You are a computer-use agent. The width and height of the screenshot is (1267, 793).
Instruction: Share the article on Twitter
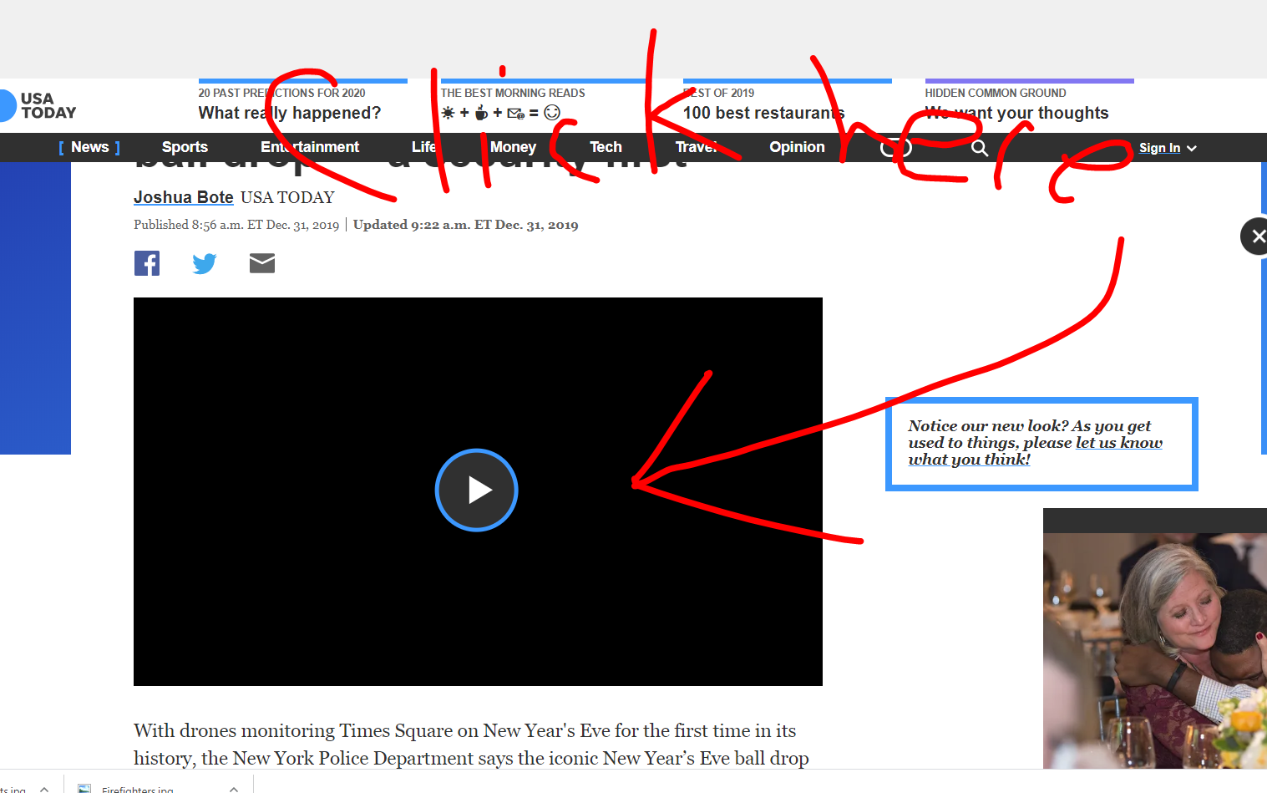coord(205,263)
